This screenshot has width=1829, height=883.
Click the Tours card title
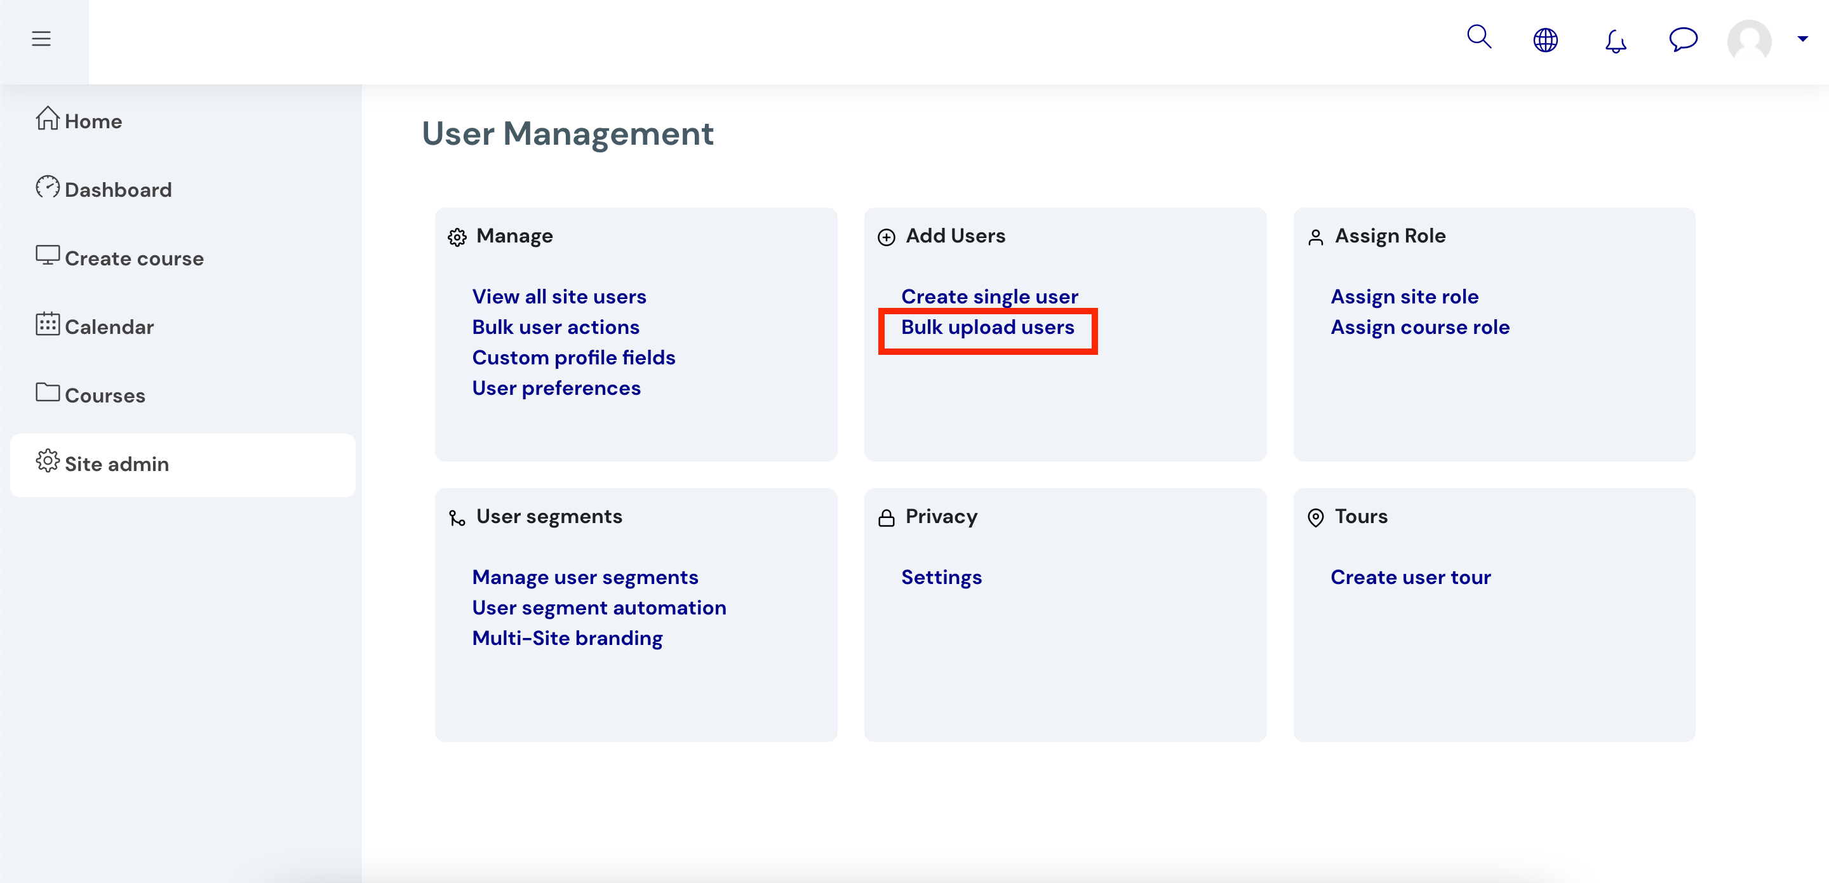click(1360, 517)
